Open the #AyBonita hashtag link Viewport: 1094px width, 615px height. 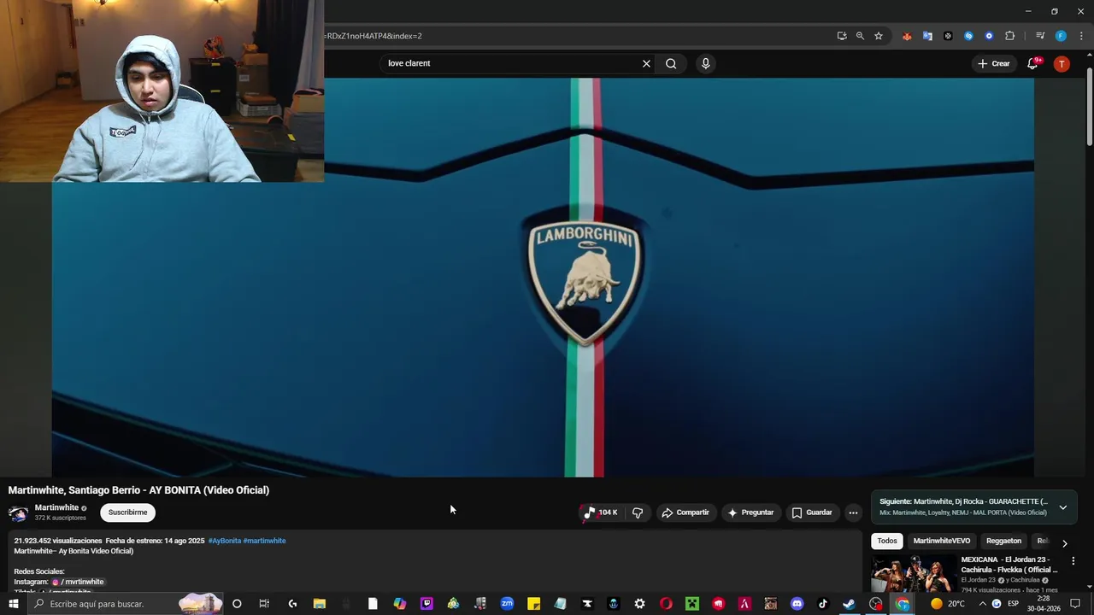coord(225,541)
